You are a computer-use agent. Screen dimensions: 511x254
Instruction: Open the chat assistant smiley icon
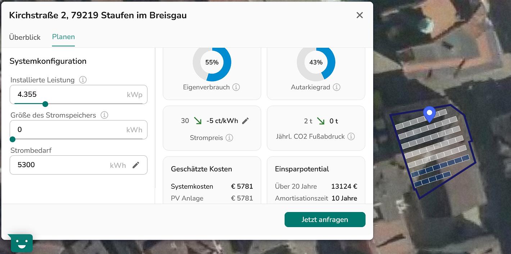pos(22,244)
